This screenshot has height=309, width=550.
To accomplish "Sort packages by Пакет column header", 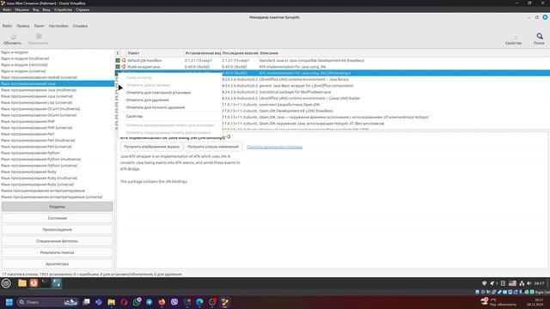I will (155, 53).
